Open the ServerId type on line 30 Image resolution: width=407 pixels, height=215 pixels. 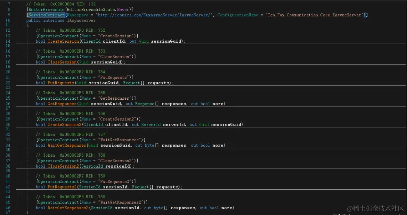(151, 125)
